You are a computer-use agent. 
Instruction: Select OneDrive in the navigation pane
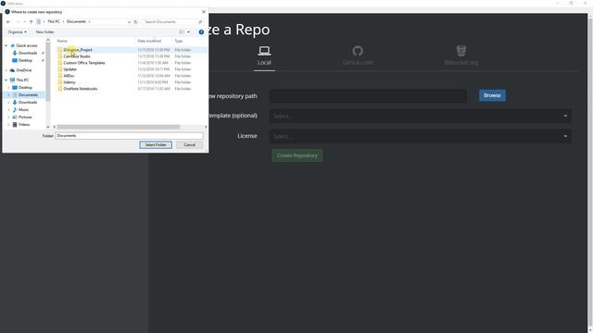click(23, 70)
